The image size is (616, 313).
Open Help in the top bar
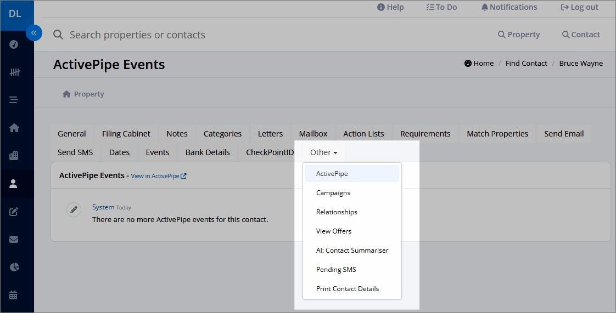(390, 7)
